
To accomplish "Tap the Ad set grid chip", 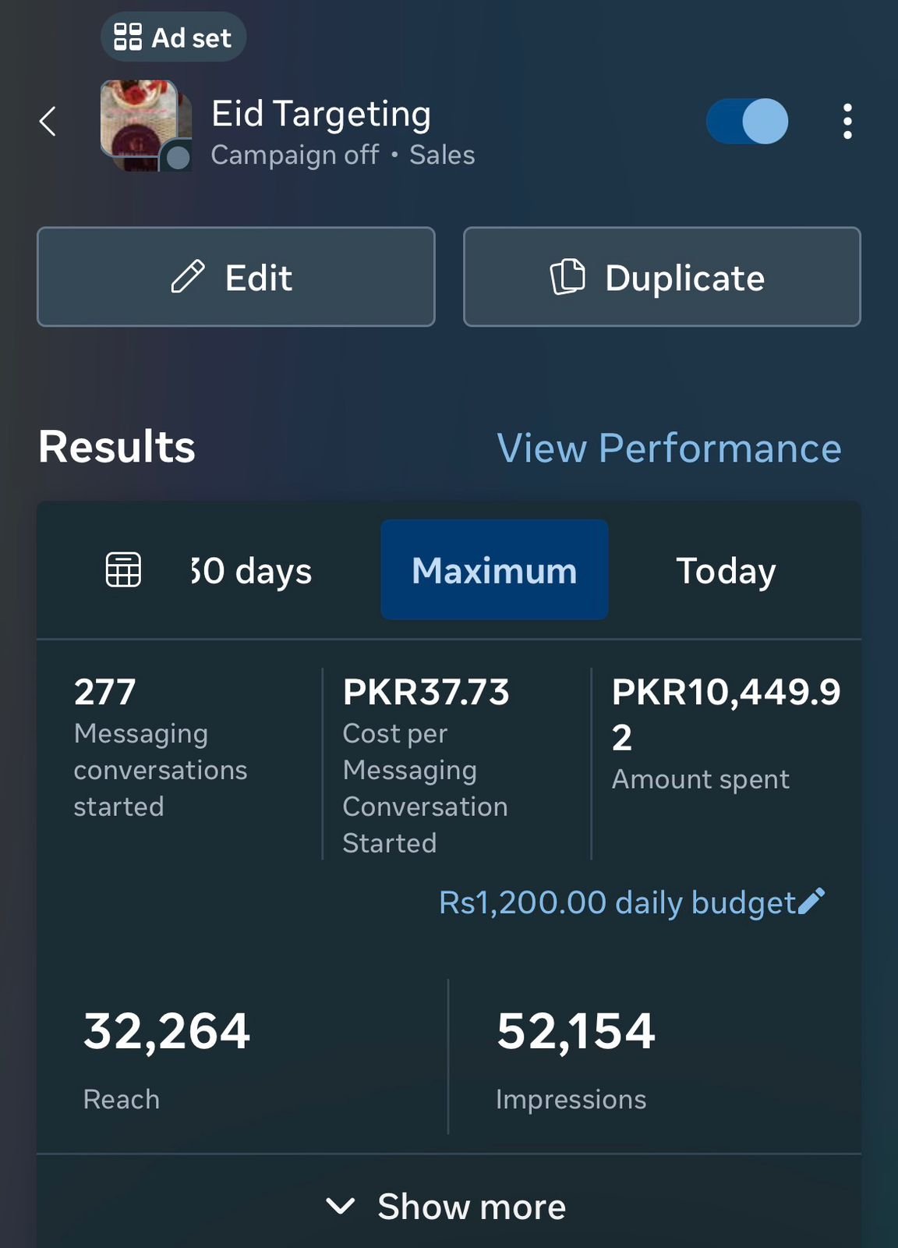I will pyautogui.click(x=173, y=37).
